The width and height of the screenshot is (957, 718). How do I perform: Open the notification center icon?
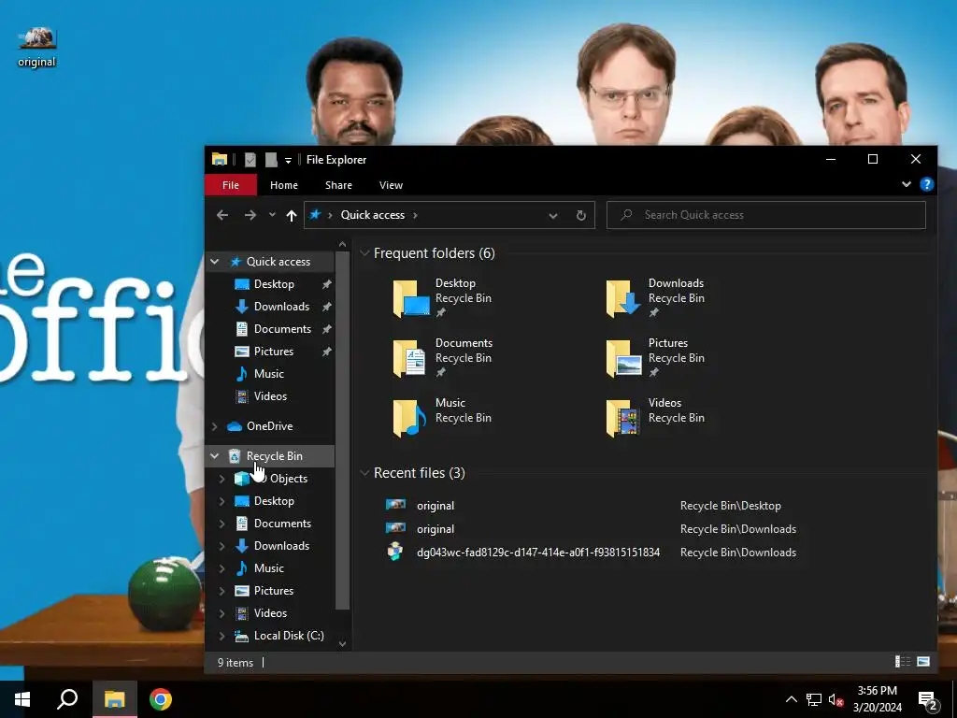(x=928, y=700)
